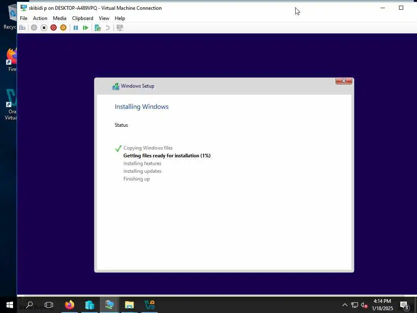Open the View menu
This screenshot has height=313, width=417.
[x=104, y=18]
